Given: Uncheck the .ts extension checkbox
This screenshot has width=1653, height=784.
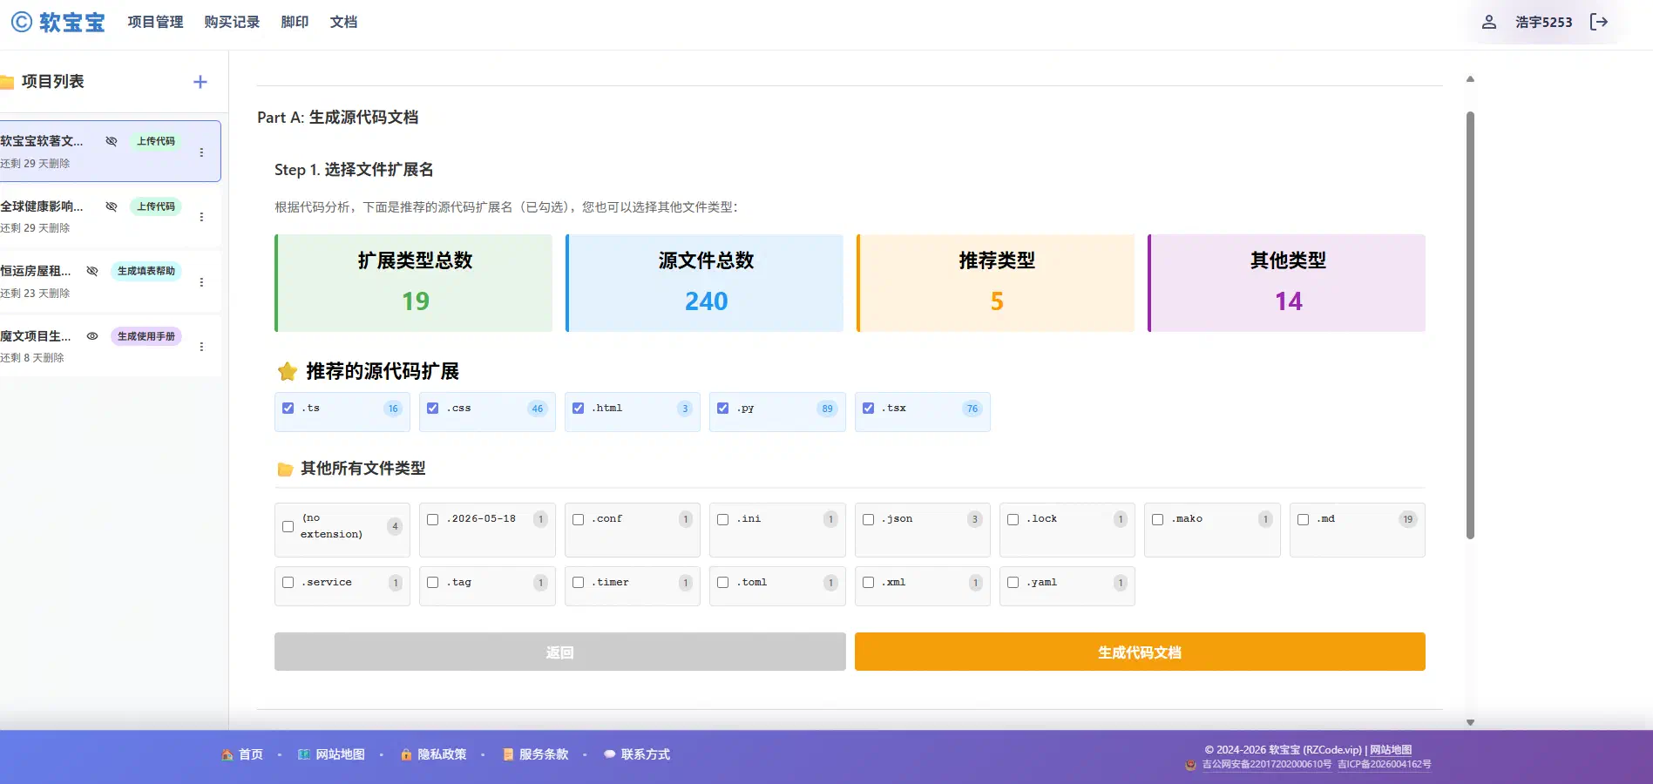Looking at the screenshot, I should 288,408.
